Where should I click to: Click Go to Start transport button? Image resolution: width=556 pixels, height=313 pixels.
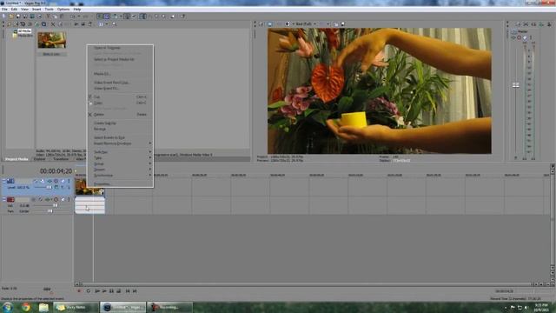[128, 291]
